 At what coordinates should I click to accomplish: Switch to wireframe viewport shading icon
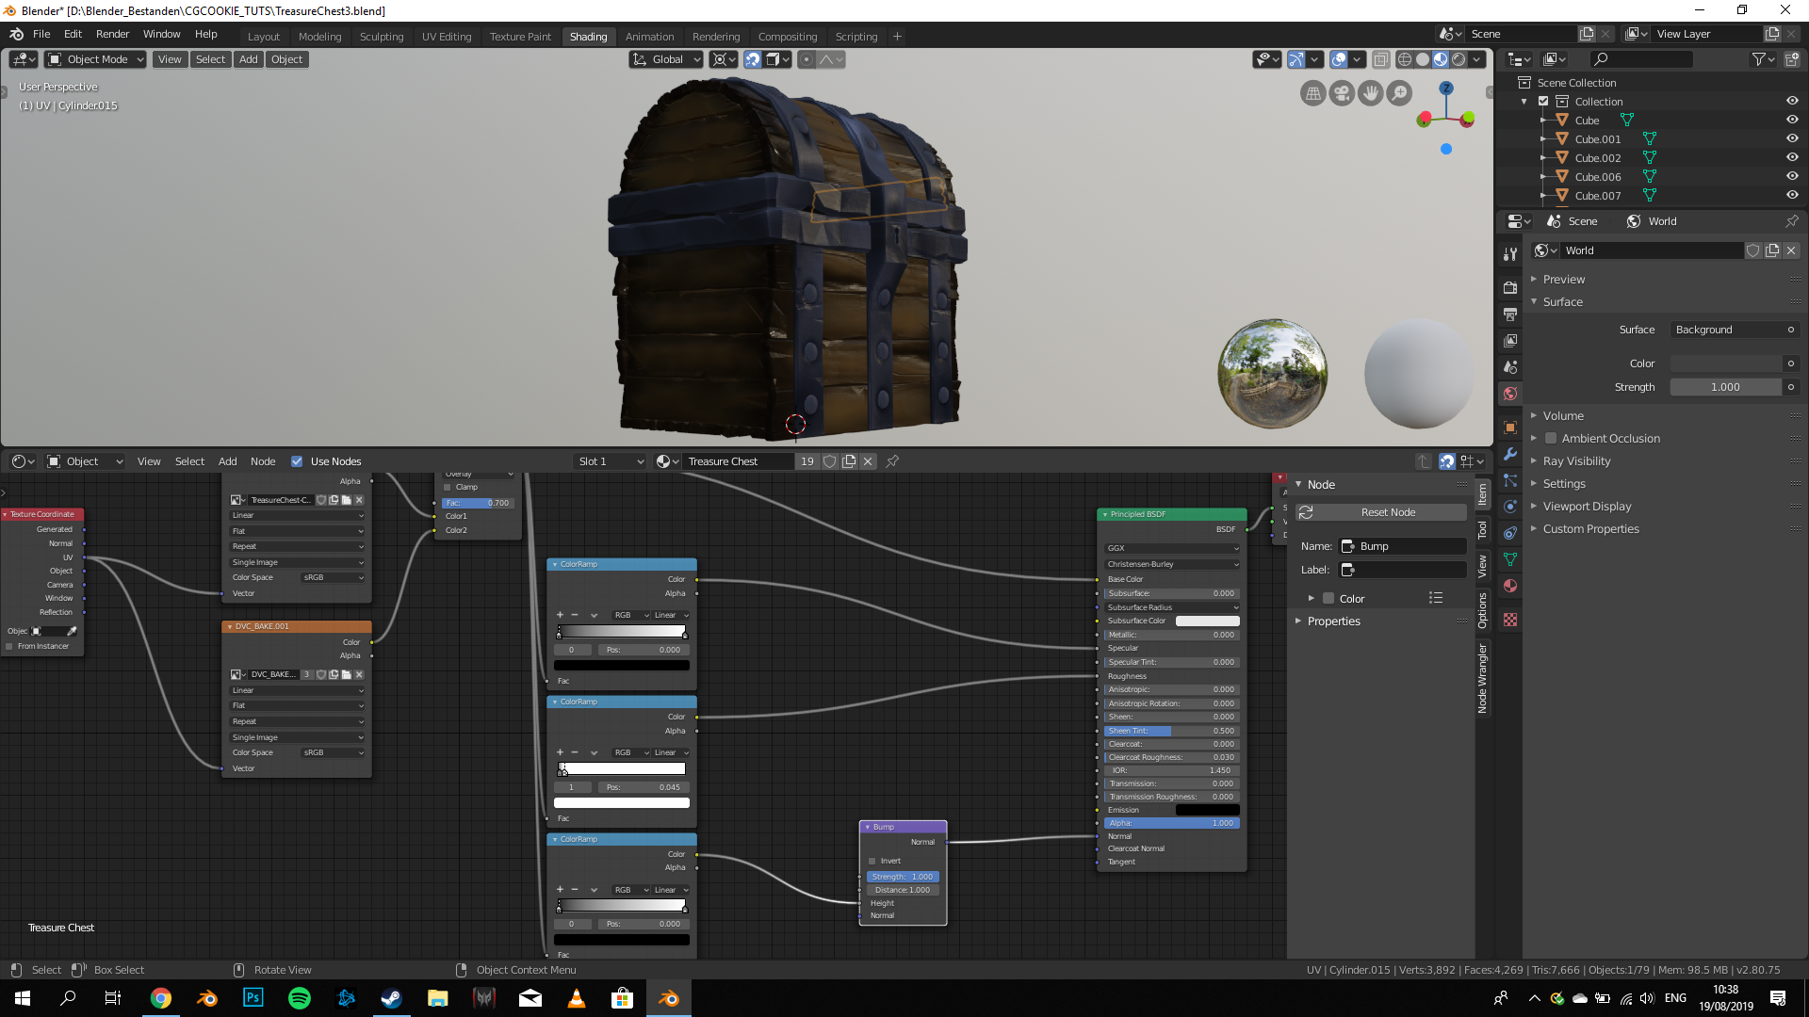[1404, 59]
